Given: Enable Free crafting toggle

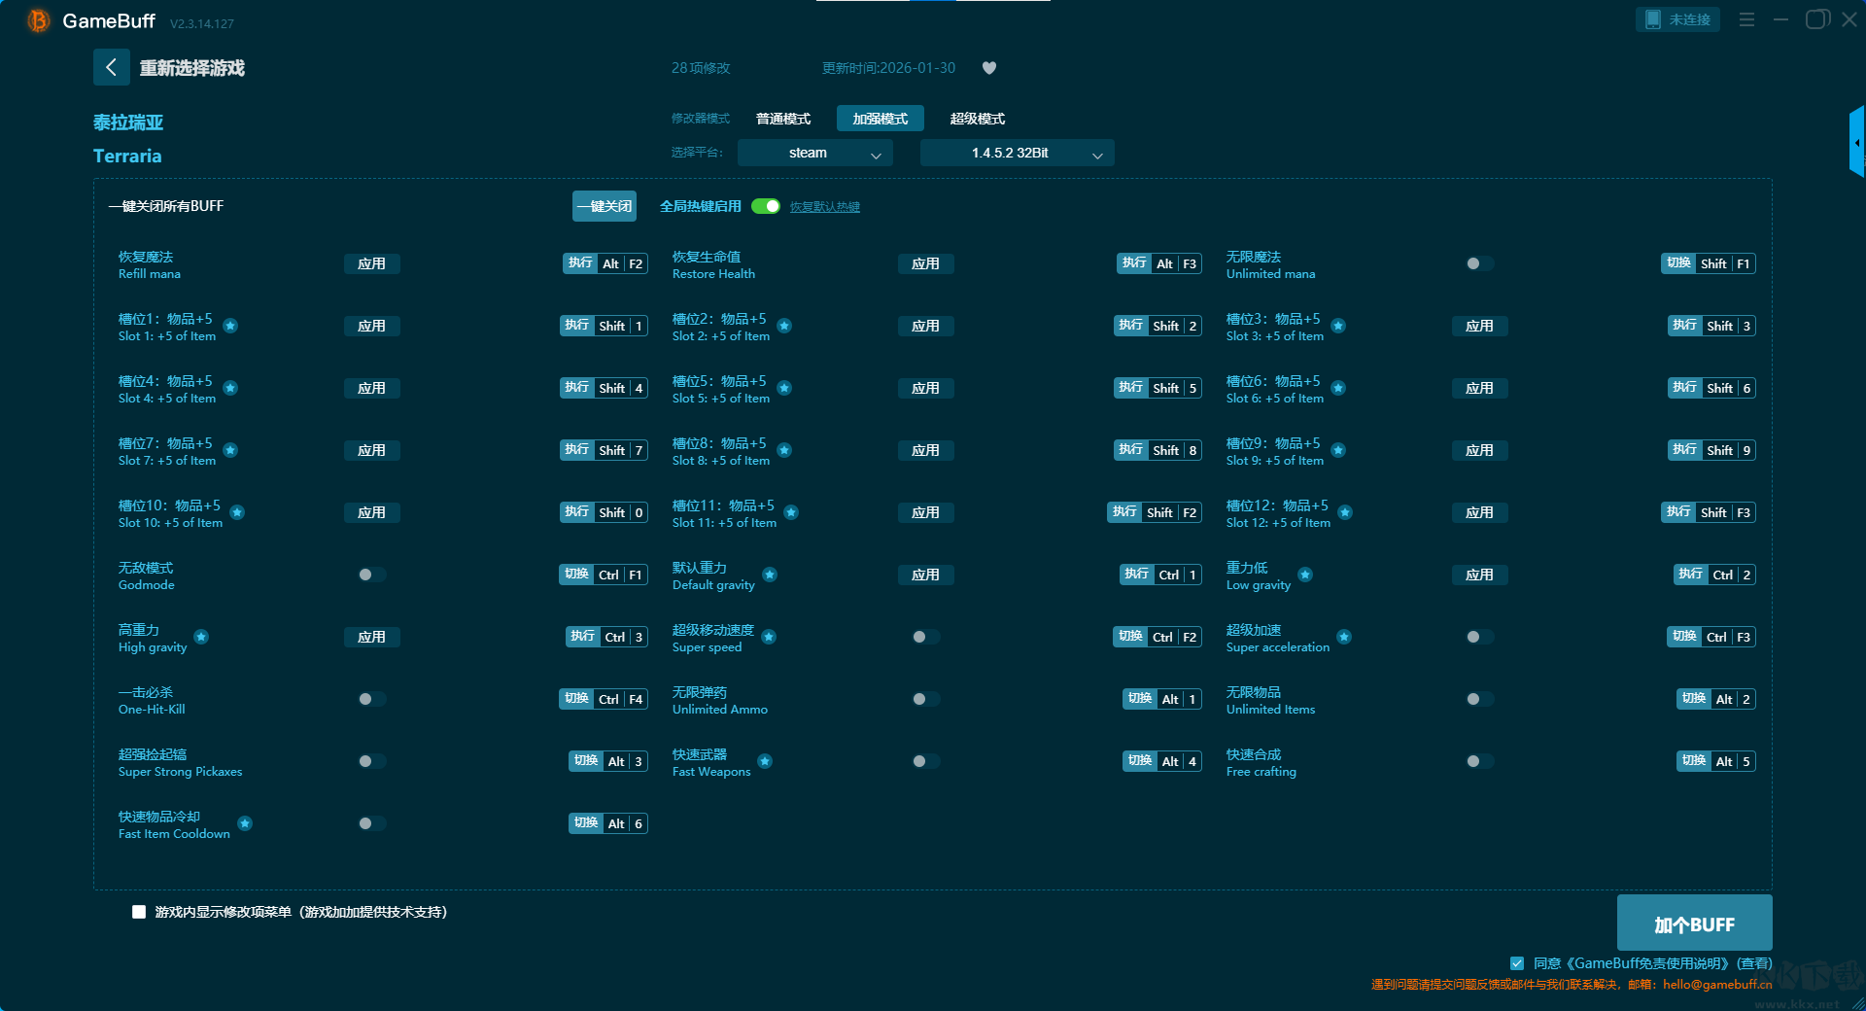Looking at the screenshot, I should [1479, 761].
